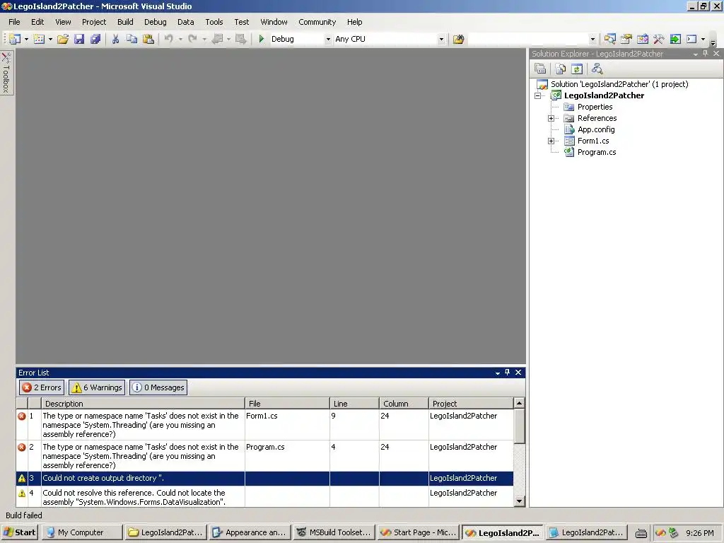
Task: Select Properties node in Solution Explorer
Action: pos(595,107)
